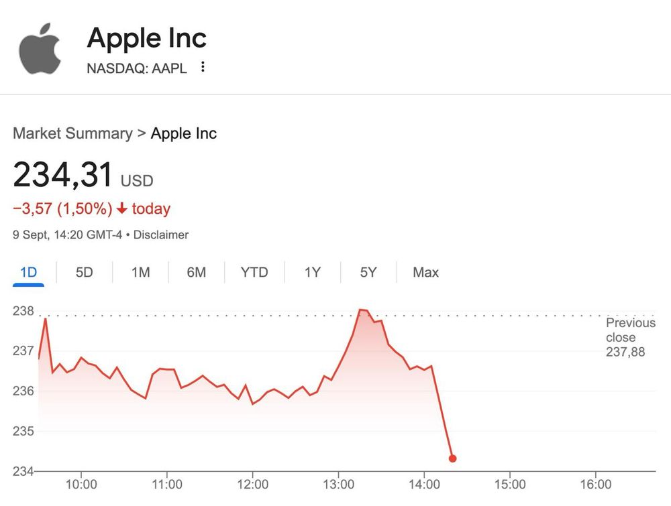View the 1Y chart range
The image size is (671, 506).
(312, 272)
